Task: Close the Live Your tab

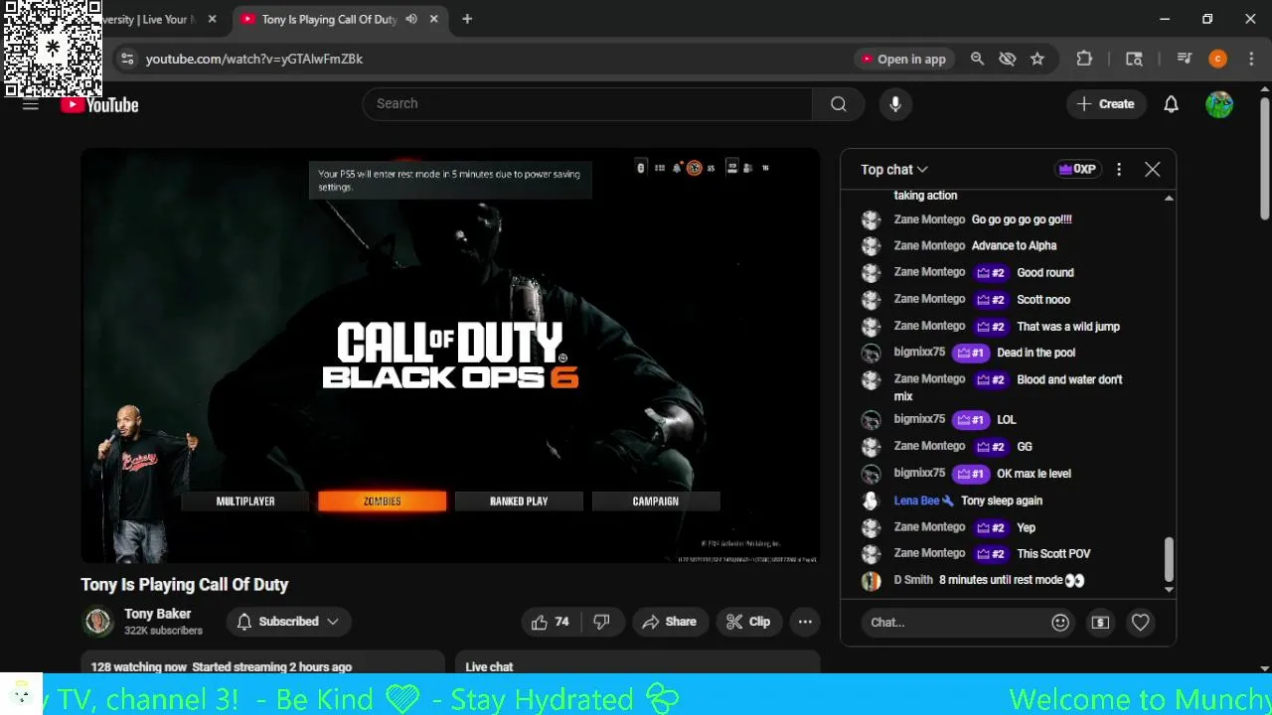Action: [212, 19]
